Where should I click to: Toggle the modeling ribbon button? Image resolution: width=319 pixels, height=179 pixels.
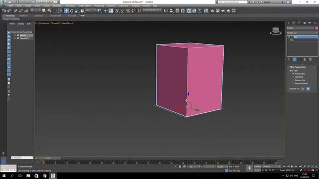[x=189, y=11]
